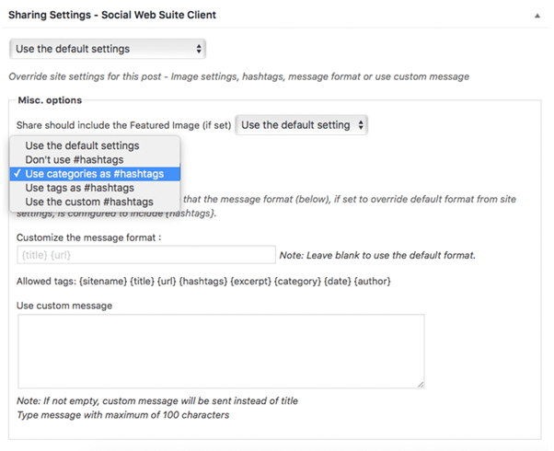
Task: Collapse the Sharing Settings panel triangle
Action: tap(537, 16)
